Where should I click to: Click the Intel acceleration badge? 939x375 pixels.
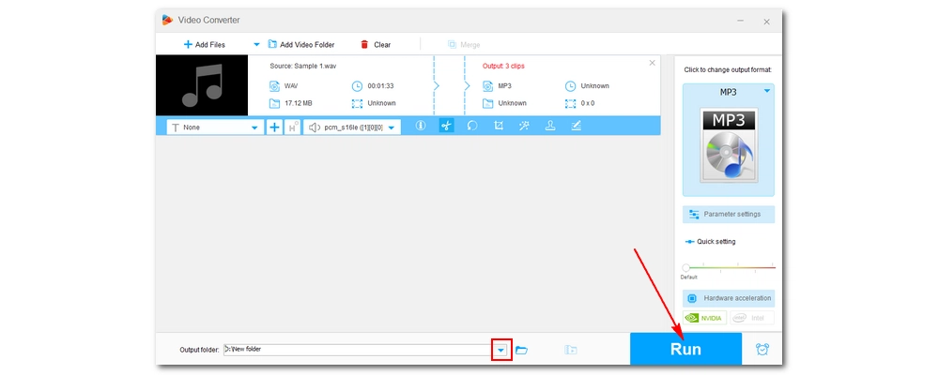point(752,318)
